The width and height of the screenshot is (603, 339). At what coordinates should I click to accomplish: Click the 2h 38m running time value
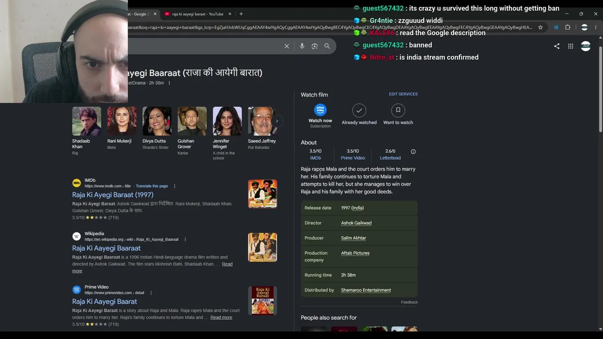(x=348, y=275)
